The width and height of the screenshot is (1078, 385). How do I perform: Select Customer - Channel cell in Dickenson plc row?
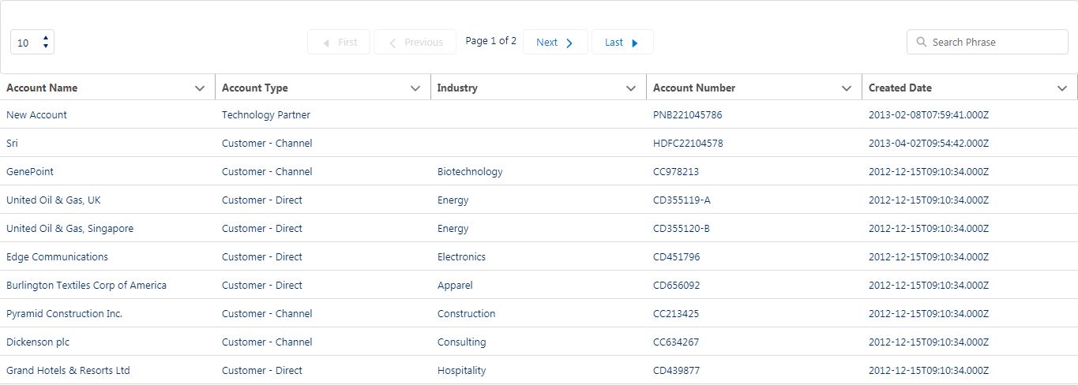click(x=267, y=342)
